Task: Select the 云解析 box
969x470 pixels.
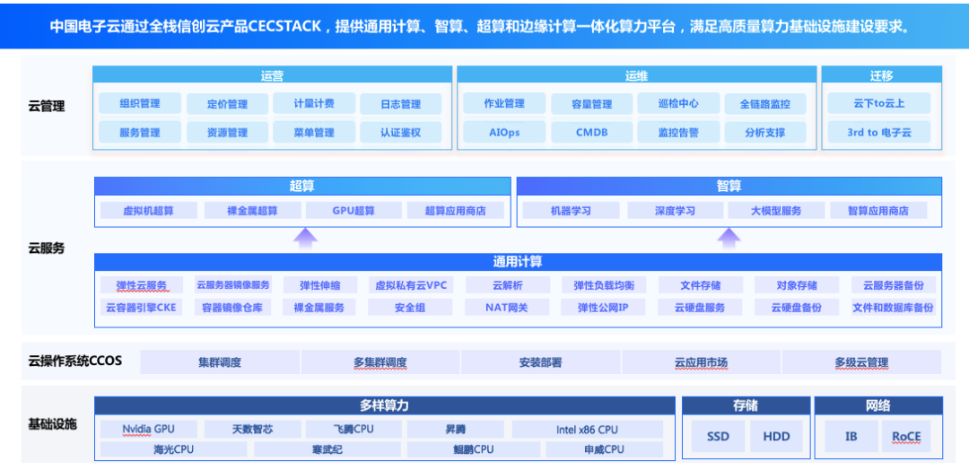Action: (x=507, y=285)
